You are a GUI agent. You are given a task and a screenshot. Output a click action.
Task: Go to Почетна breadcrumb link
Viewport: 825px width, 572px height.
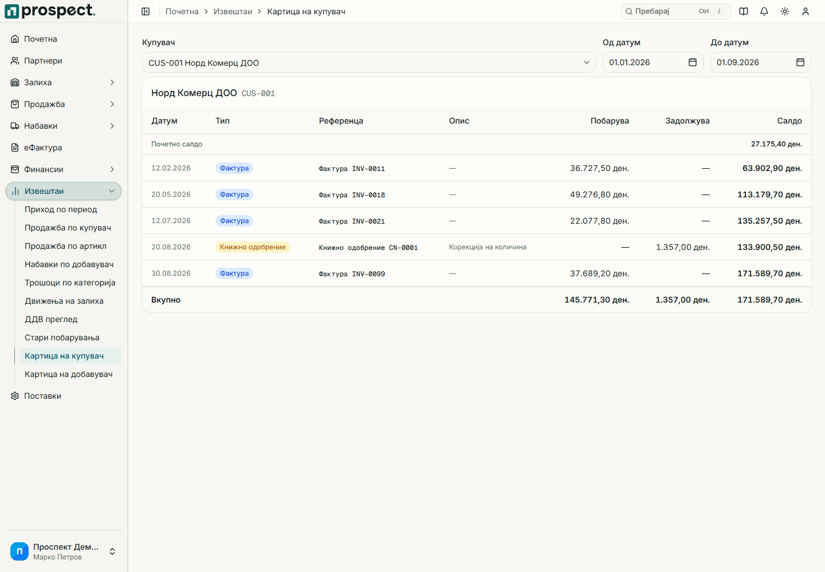point(182,11)
